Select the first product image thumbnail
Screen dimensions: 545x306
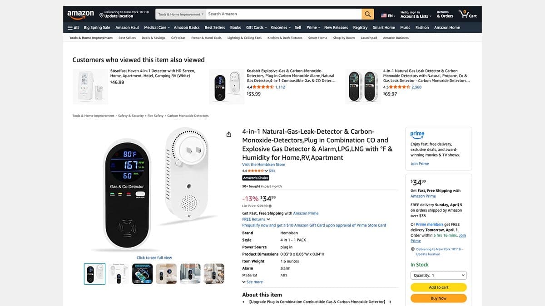click(94, 274)
